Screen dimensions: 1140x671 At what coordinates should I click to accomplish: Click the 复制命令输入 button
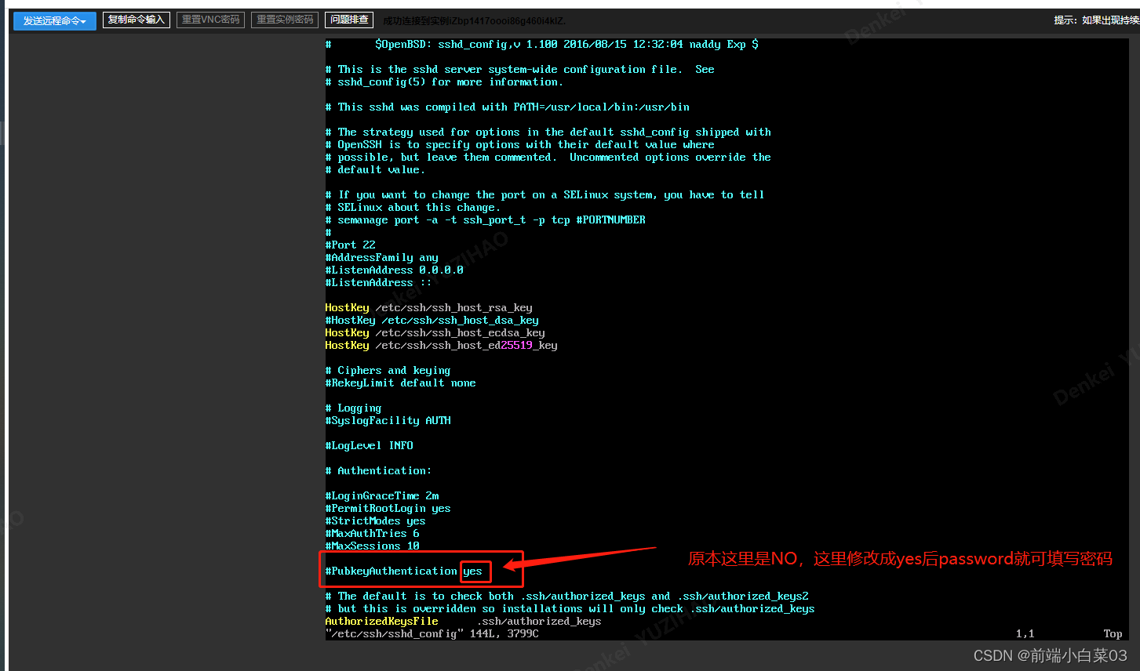click(x=137, y=20)
